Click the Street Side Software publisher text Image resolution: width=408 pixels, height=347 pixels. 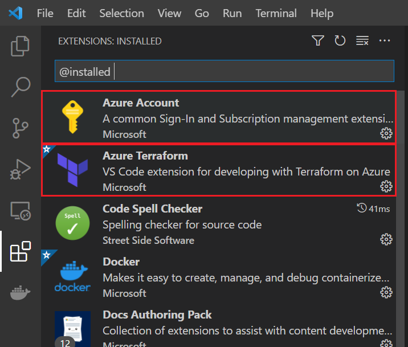pyautogui.click(x=148, y=240)
